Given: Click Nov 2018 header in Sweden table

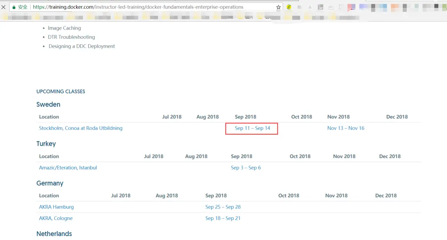Looking at the screenshot, I should point(338,117).
